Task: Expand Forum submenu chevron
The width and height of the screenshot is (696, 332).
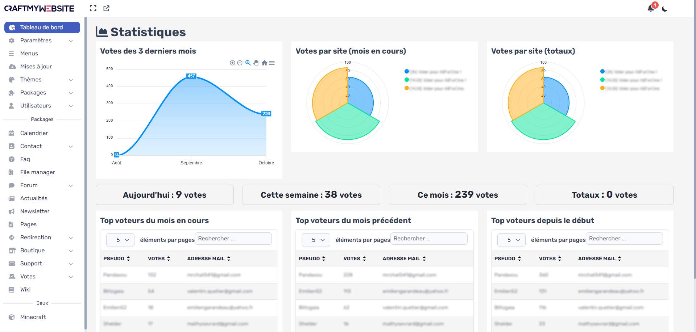Action: pyautogui.click(x=71, y=186)
